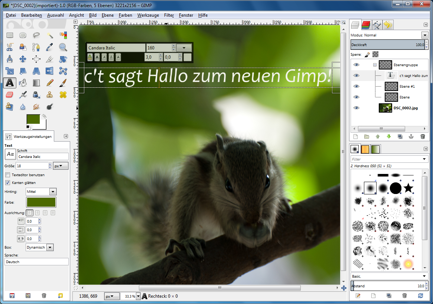Select the Bucket Fill tool
The width and height of the screenshot is (433, 304).
point(23,83)
